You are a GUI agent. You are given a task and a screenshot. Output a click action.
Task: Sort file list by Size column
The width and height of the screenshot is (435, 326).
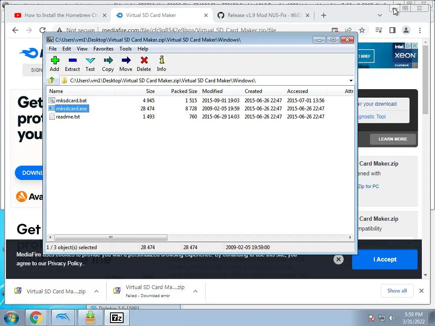[136, 91]
